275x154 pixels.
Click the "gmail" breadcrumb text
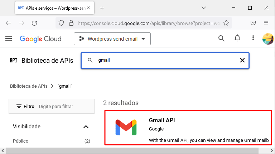click(x=65, y=86)
